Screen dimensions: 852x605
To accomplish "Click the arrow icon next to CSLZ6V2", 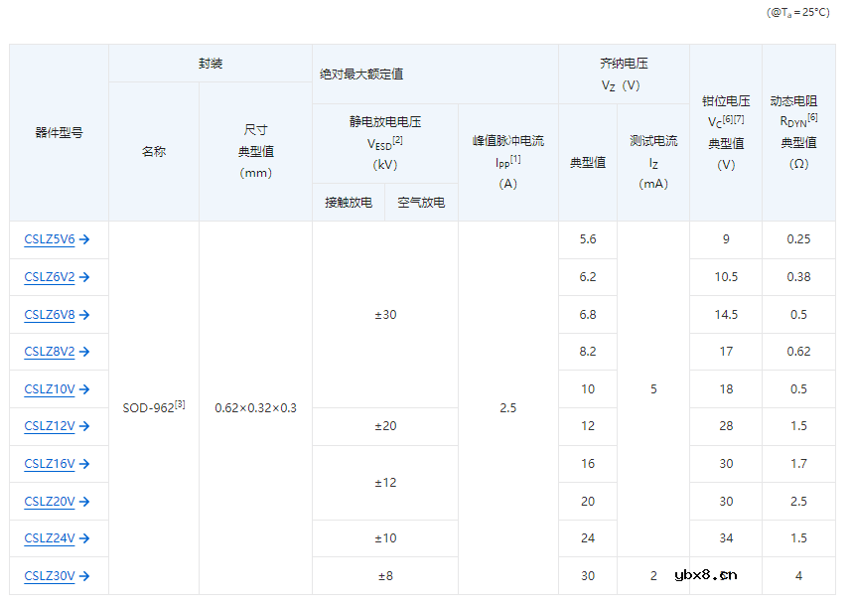I will (85, 277).
